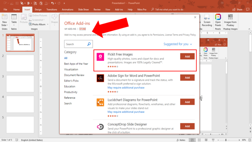Choose the Visualization category
The image size is (252, 142).
coord(71,69)
